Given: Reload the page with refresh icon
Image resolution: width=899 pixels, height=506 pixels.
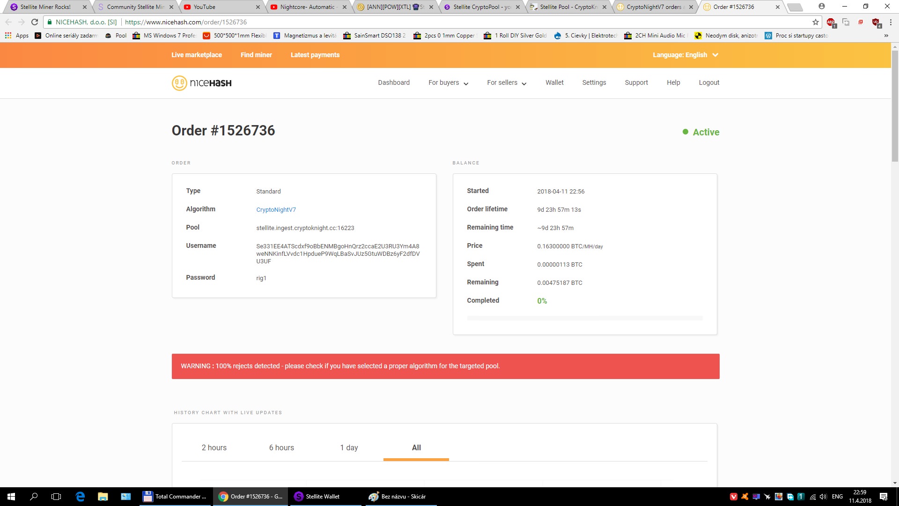Looking at the screenshot, I should [x=35, y=22].
